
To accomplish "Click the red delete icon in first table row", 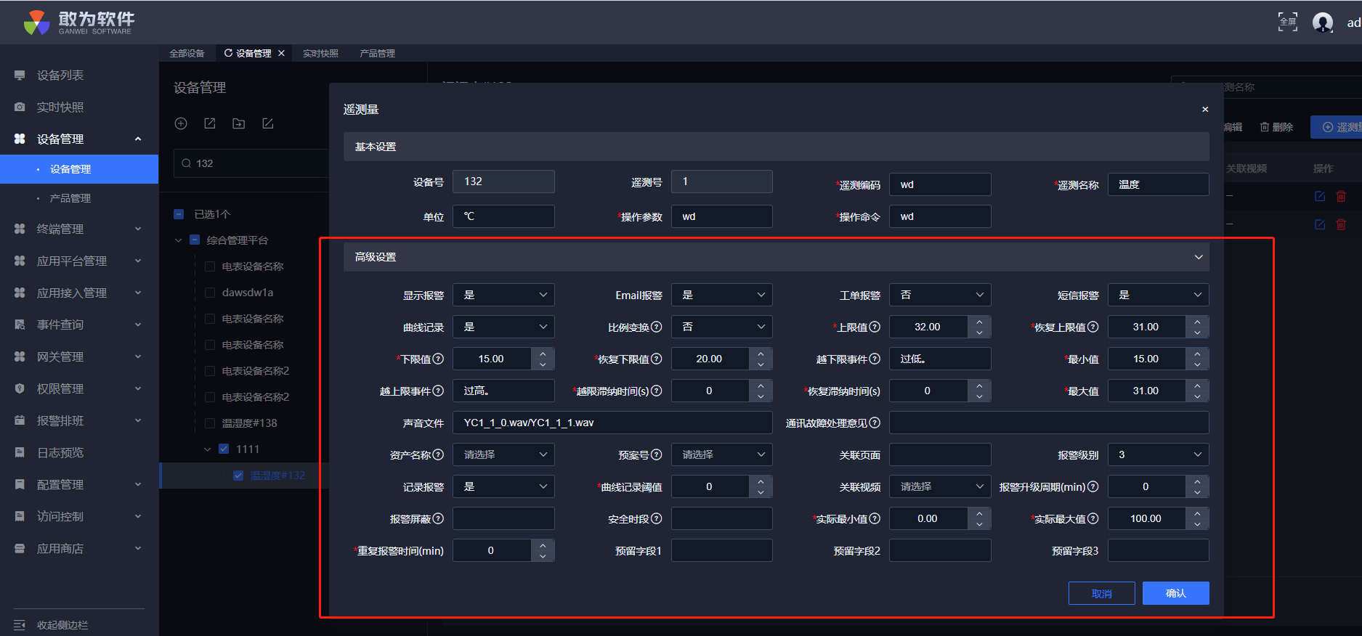I will tap(1341, 196).
